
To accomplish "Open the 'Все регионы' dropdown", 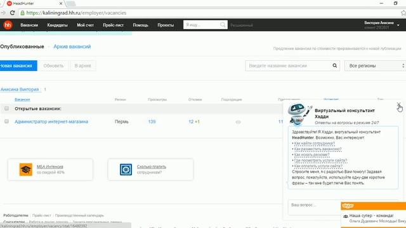I will (x=375, y=66).
